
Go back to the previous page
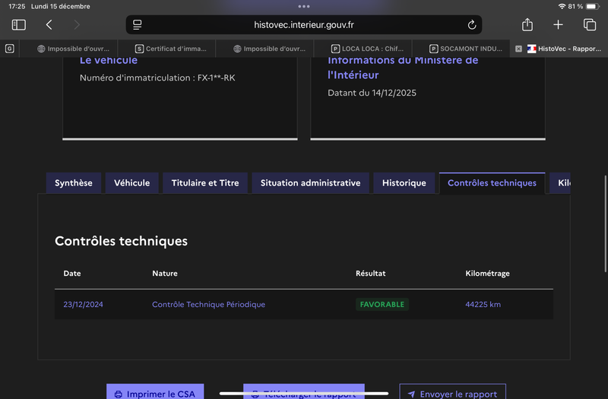[x=49, y=25]
